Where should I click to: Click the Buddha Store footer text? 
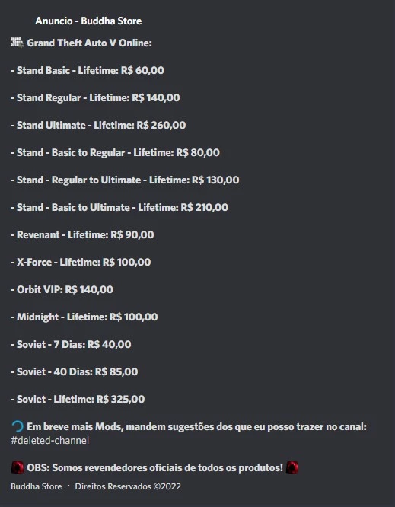coord(37,486)
